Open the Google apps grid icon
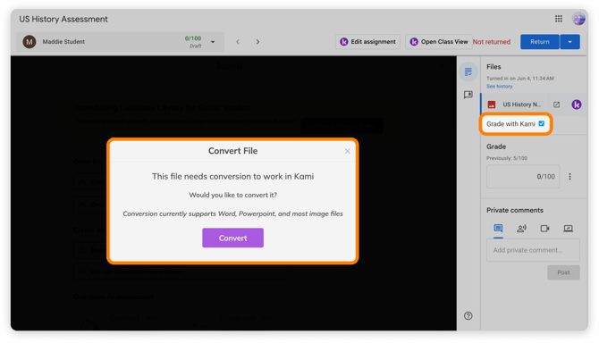Screen dimensions: 599x343 (558, 19)
